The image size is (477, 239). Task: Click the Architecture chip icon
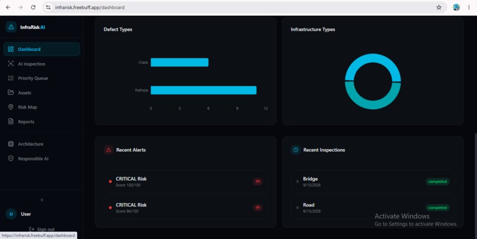point(11,144)
